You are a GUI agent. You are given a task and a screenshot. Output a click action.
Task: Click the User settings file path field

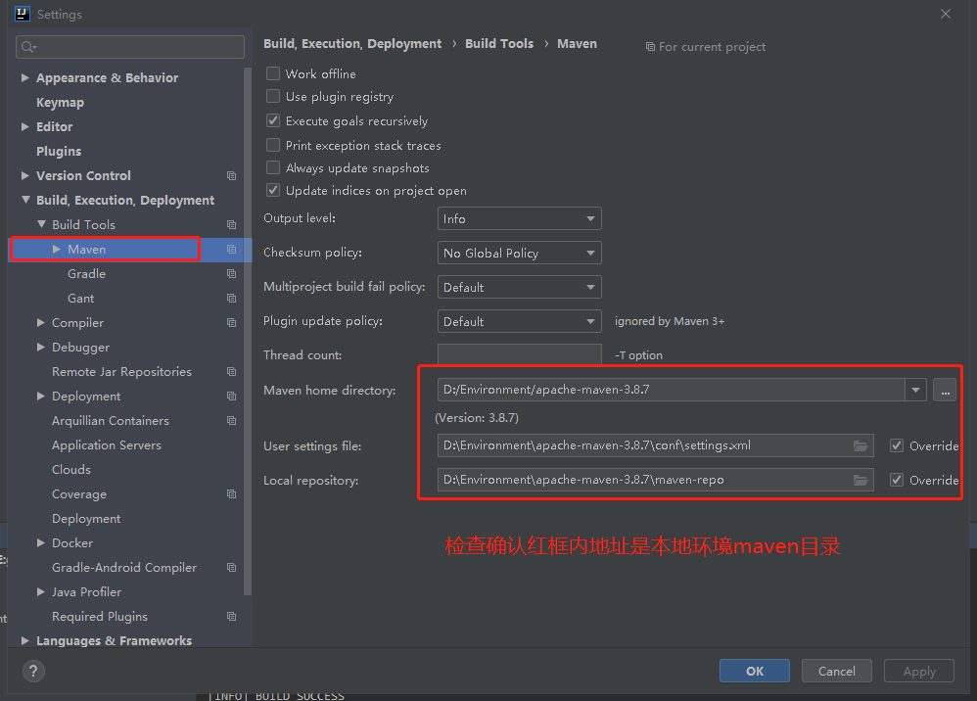(x=656, y=445)
